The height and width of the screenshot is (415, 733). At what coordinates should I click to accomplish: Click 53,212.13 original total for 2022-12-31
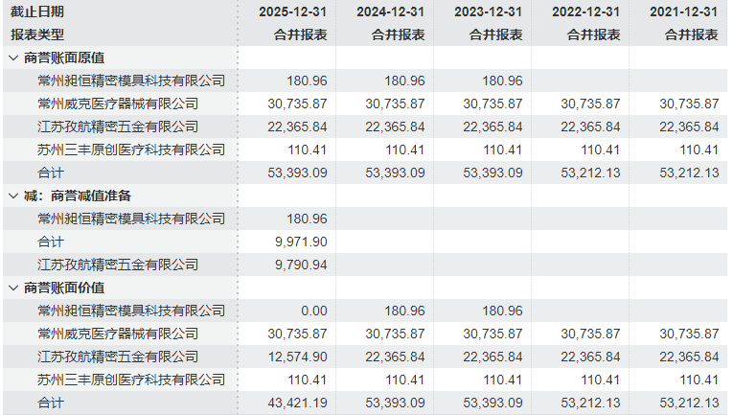(590, 173)
